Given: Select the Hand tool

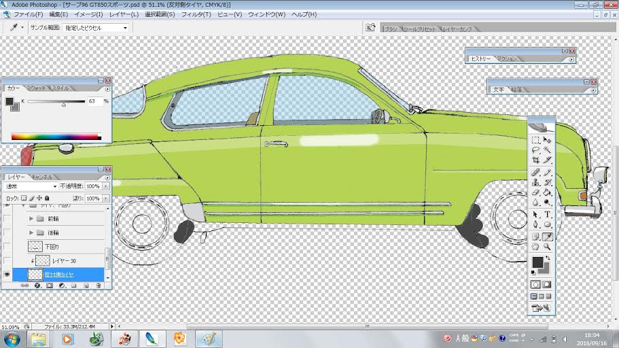Looking at the screenshot, I should pos(535,247).
